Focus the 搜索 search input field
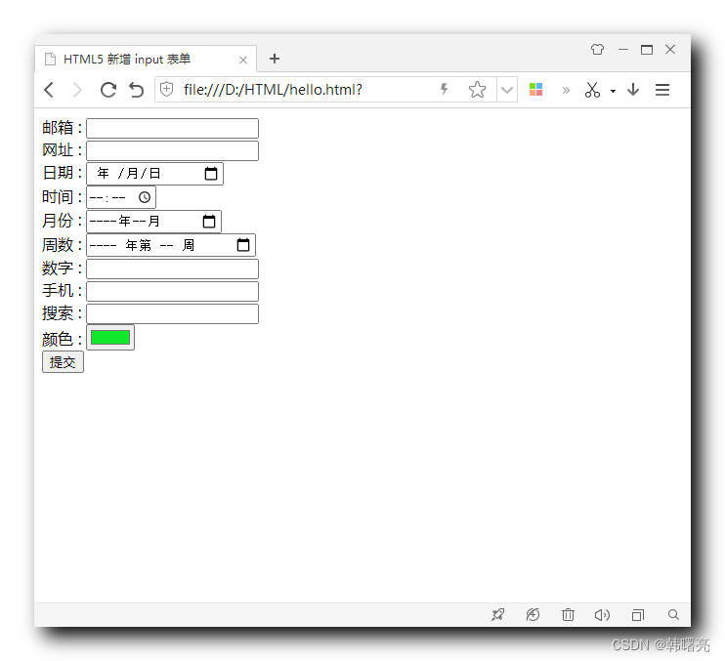Image resolution: width=725 pixels, height=661 pixels. click(173, 314)
